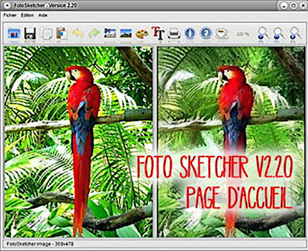Click the 100 % zoom level indicator
Screen dimensions: 308x251
click(243, 34)
